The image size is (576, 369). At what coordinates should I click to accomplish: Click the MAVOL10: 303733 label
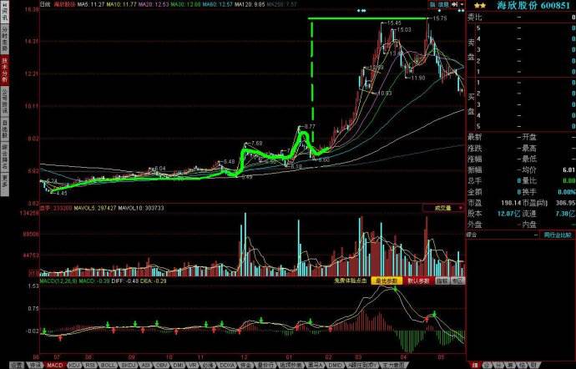141,208
